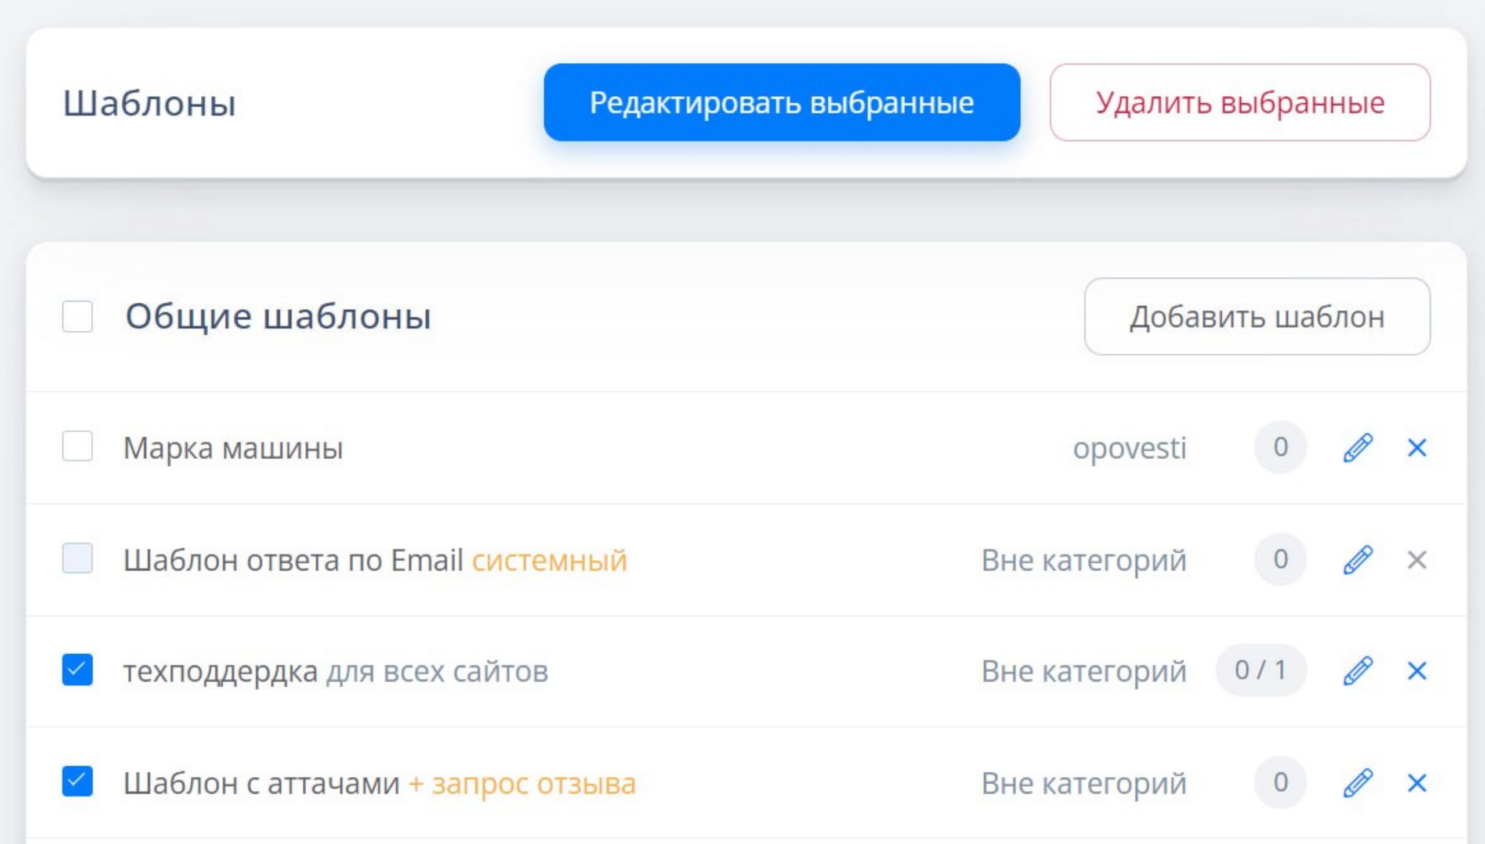Delete Шаблон с аттачами template via X
This screenshot has height=844, width=1485.
pyautogui.click(x=1417, y=783)
